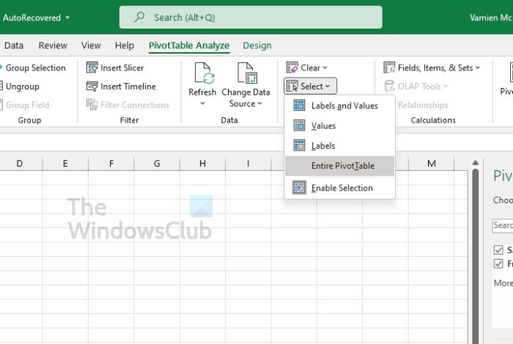
Task: Tick the first checkbox in fields list
Action: [x=498, y=249]
